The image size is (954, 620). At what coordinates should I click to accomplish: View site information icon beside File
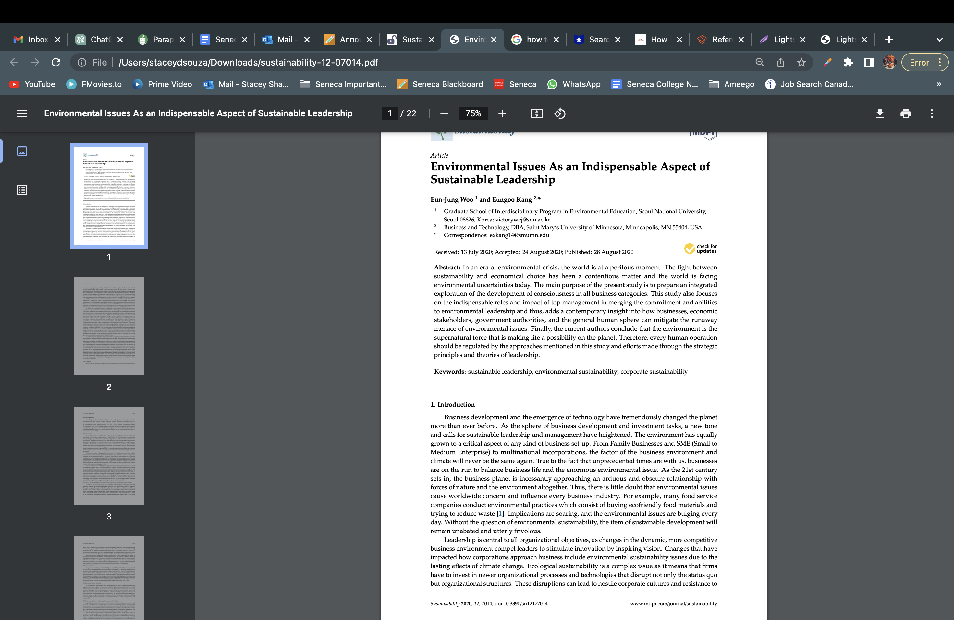(x=82, y=62)
